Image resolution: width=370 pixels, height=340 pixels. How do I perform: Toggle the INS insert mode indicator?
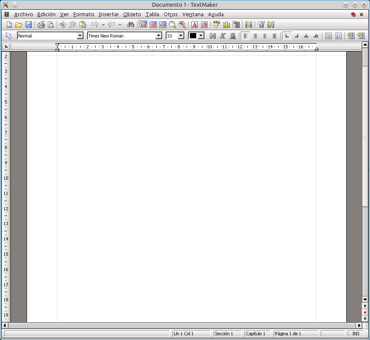(x=355, y=333)
